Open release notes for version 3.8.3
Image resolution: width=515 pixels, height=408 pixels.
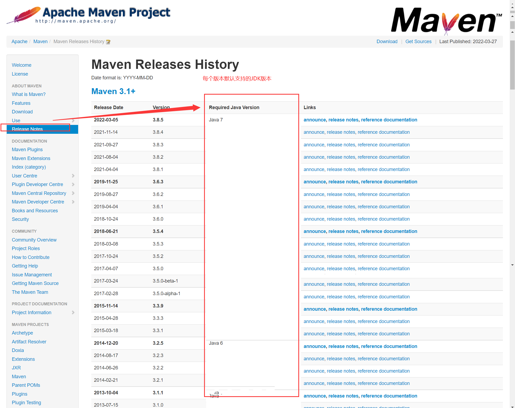click(x=341, y=145)
